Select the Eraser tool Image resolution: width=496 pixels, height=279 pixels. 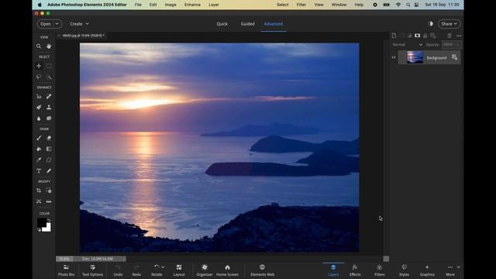point(49,138)
